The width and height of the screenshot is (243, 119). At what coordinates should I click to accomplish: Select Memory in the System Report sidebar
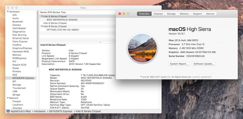[x=17, y=55]
